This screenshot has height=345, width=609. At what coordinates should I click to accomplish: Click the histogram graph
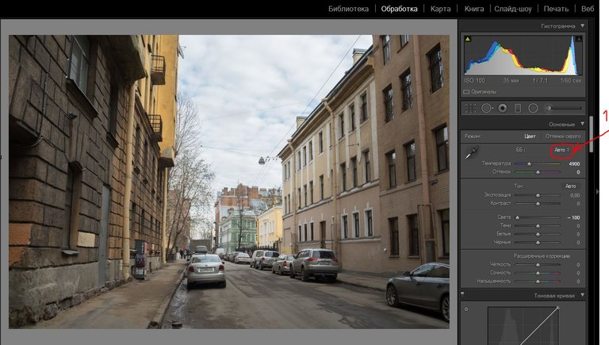point(523,56)
